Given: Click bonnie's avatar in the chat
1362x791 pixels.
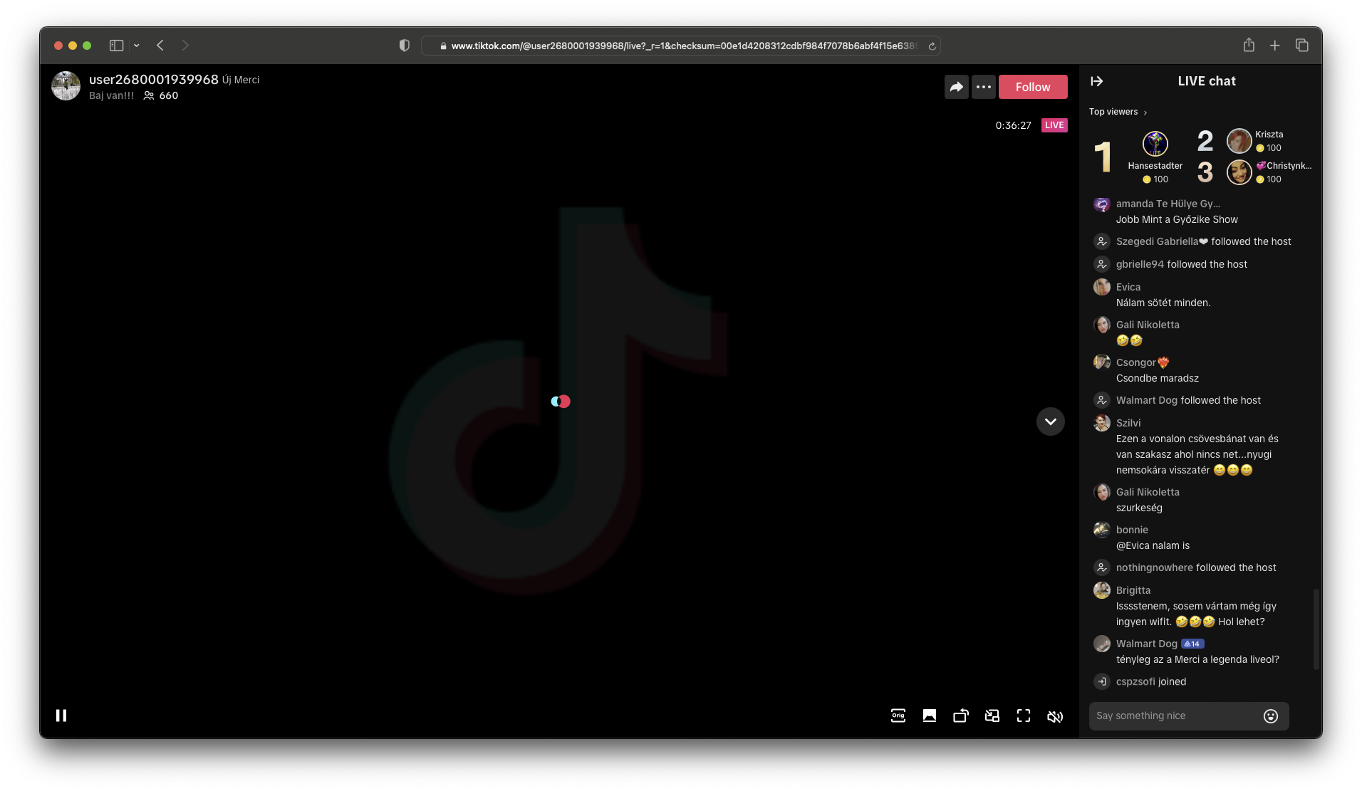Looking at the screenshot, I should pos(1102,530).
